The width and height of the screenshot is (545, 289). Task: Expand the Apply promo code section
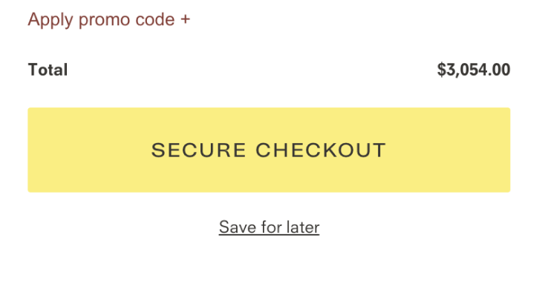pyautogui.click(x=109, y=19)
